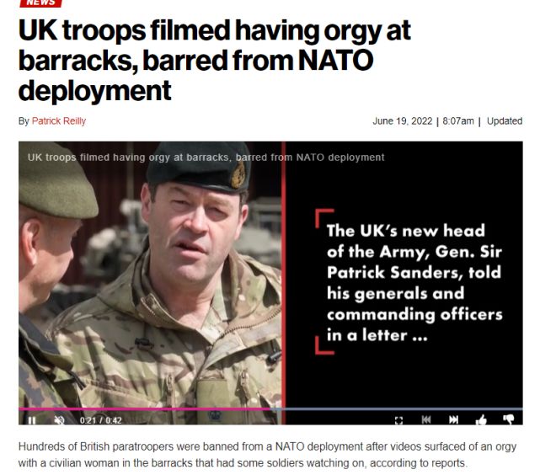The image size is (540, 475).
Task: Give the video a thumbs up
Action: [481, 419]
